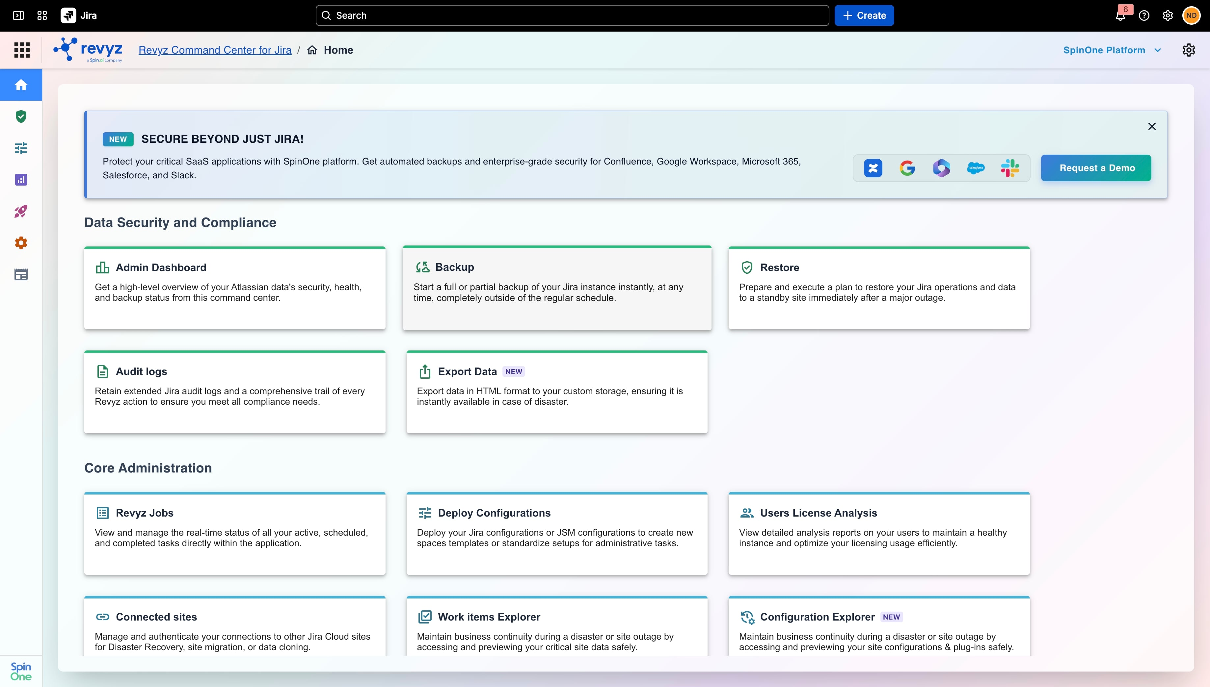The width and height of the screenshot is (1210, 687).
Task: Click the NEW badge beside Configuration Explorer
Action: click(x=891, y=617)
